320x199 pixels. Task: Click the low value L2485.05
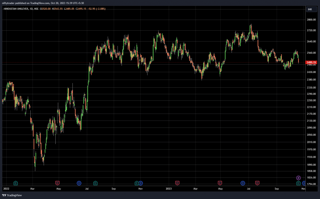(x=69, y=9)
